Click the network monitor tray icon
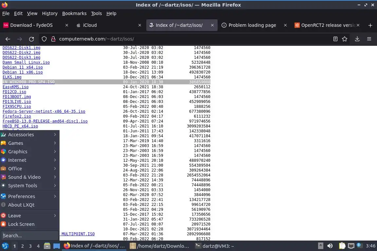The height and width of the screenshot is (251, 377). coord(351,246)
